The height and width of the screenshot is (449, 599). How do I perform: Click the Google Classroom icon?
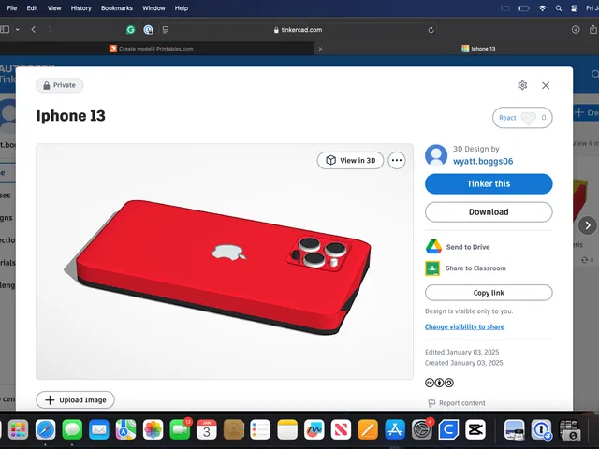pyautogui.click(x=432, y=268)
